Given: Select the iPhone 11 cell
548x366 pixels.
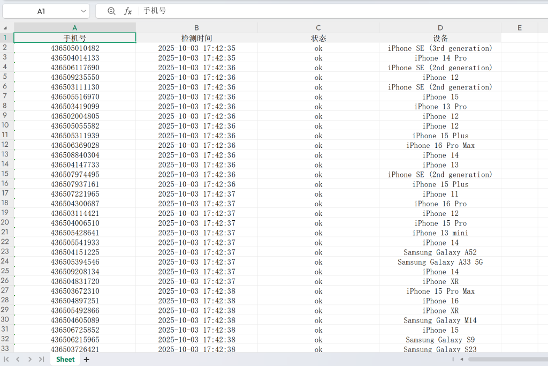Looking at the screenshot, I should [440, 194].
